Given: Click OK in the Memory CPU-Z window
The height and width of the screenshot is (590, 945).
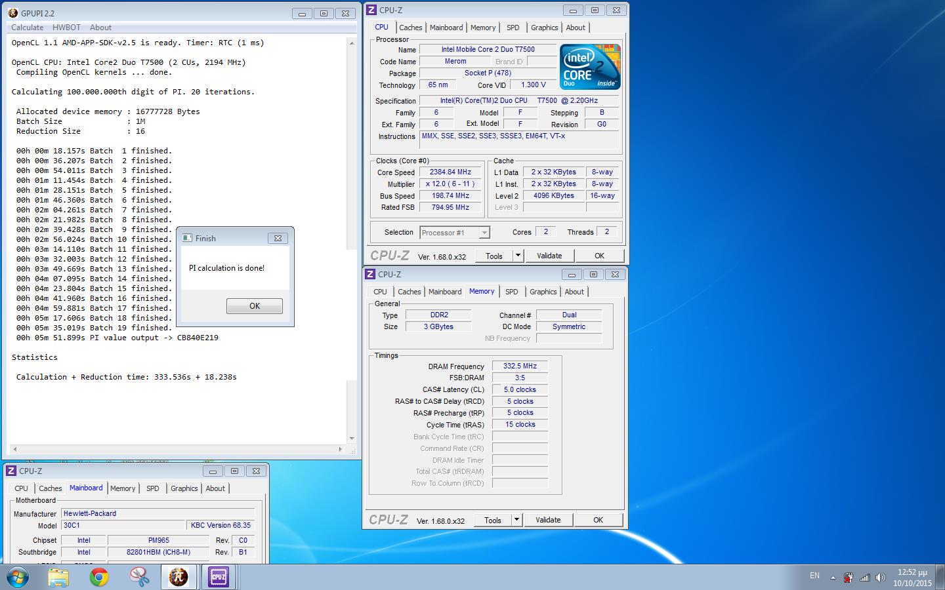Looking at the screenshot, I should click(598, 520).
